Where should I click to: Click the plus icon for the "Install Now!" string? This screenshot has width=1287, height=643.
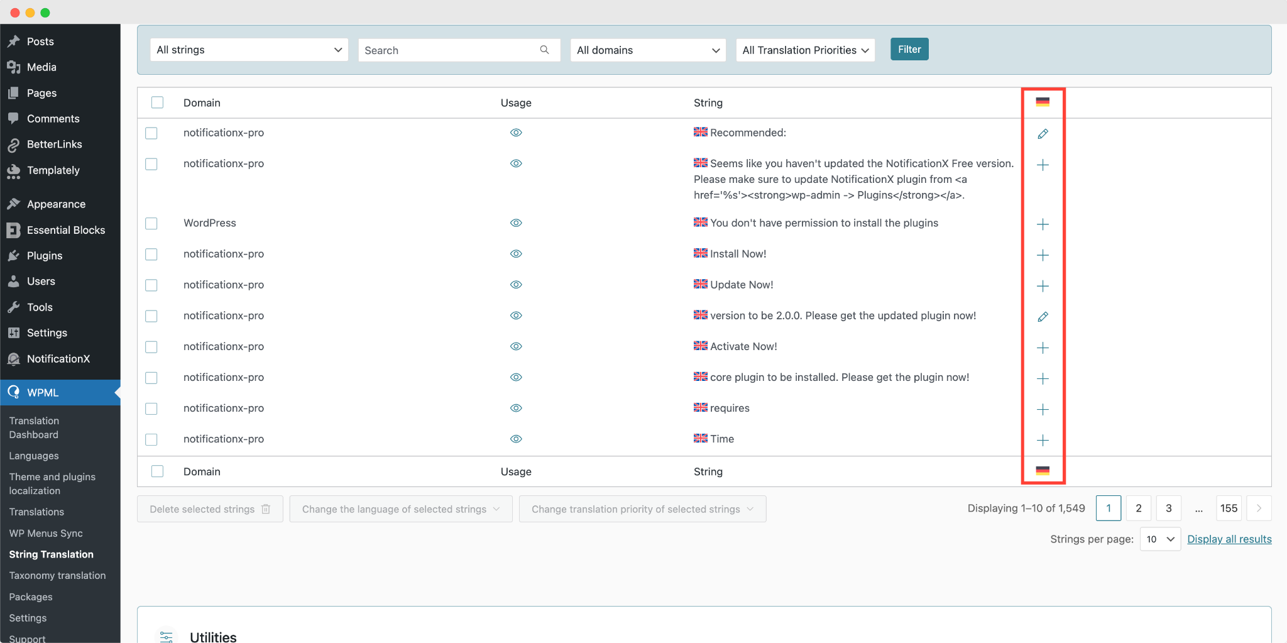pos(1043,255)
